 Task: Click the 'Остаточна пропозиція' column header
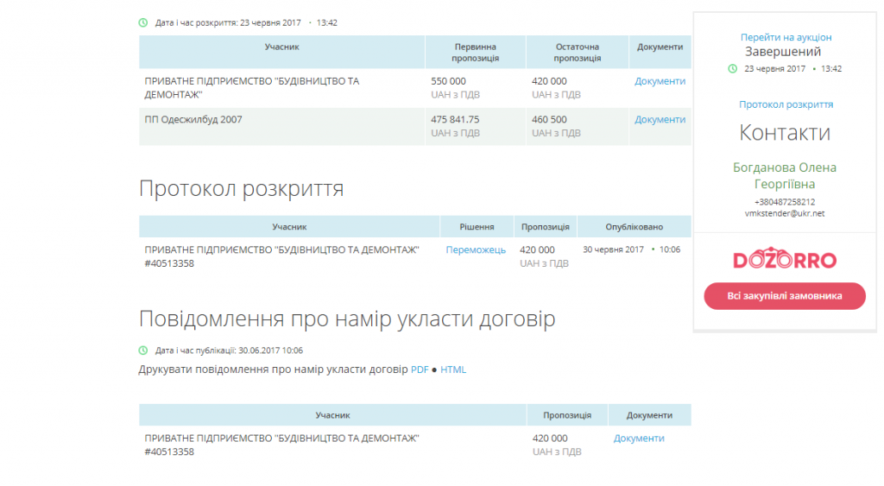click(577, 52)
